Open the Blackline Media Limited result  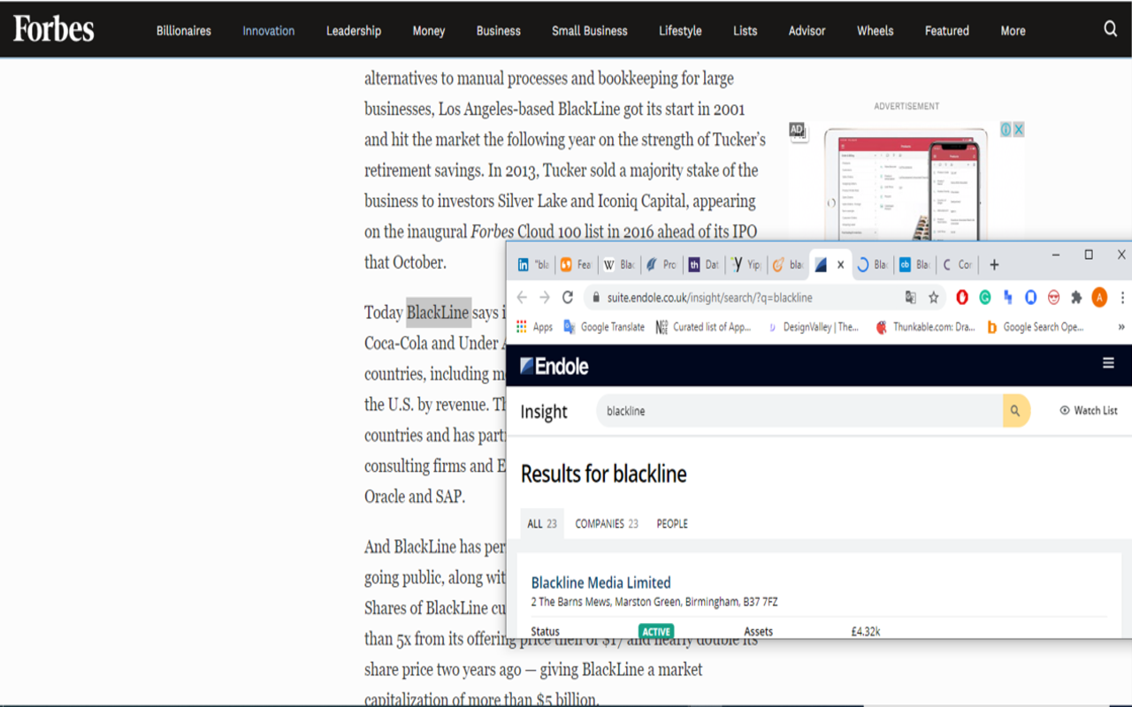[x=601, y=582]
